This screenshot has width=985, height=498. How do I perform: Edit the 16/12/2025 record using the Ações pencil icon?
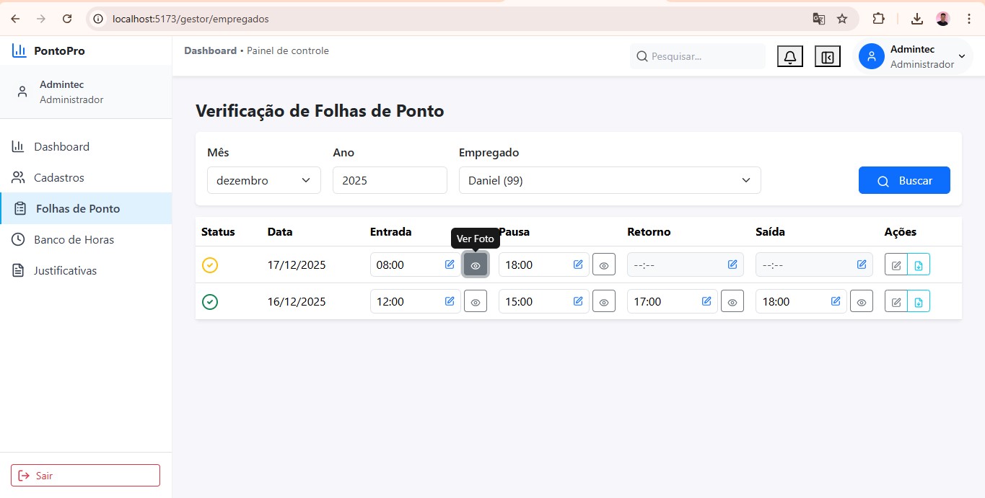coord(896,301)
